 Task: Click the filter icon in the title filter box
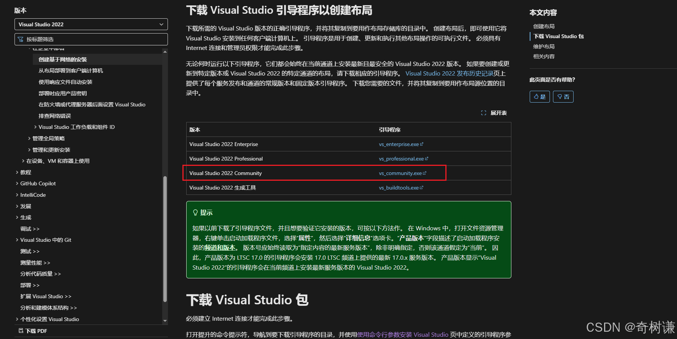[x=21, y=39]
